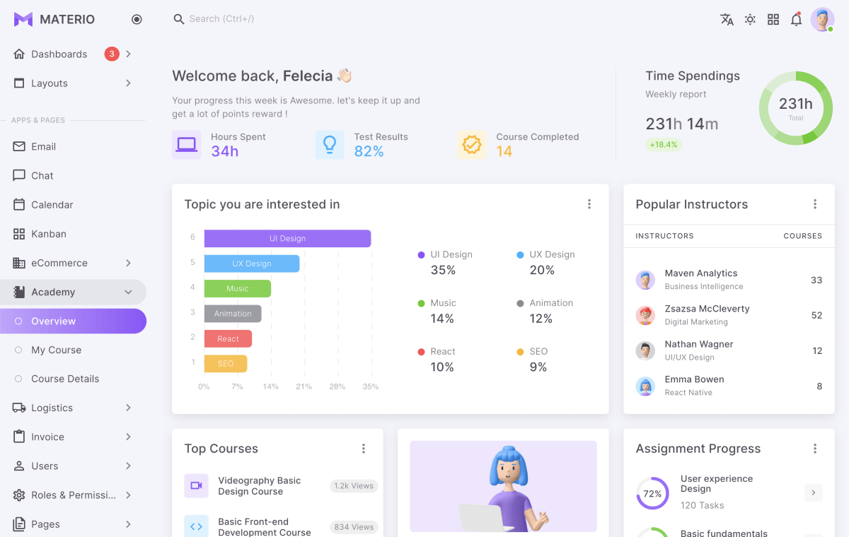Open the user avatar menu

point(822,20)
